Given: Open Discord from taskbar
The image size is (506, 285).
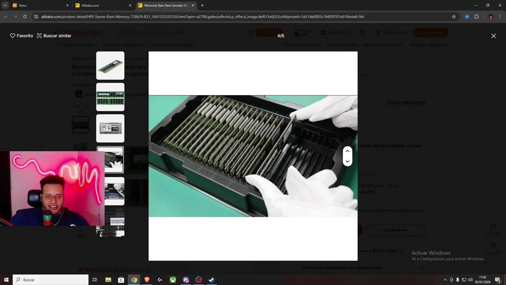Looking at the screenshot, I should point(186,280).
